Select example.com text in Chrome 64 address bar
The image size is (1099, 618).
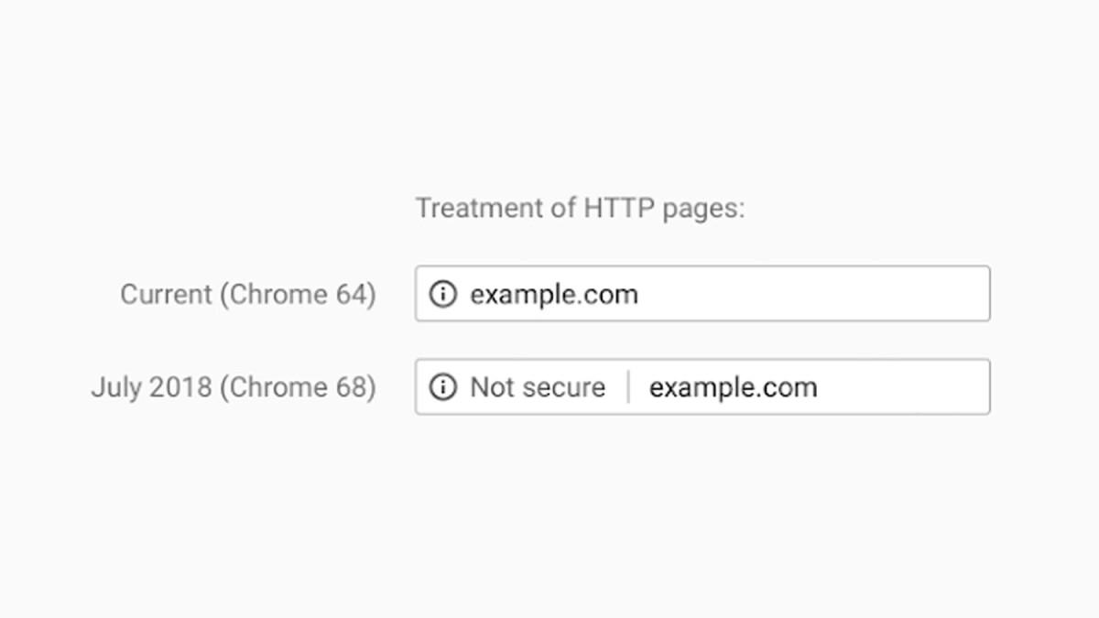tap(554, 295)
